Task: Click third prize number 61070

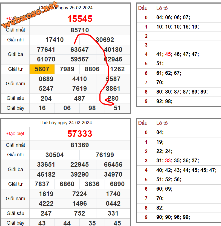Action: [x=46, y=59]
